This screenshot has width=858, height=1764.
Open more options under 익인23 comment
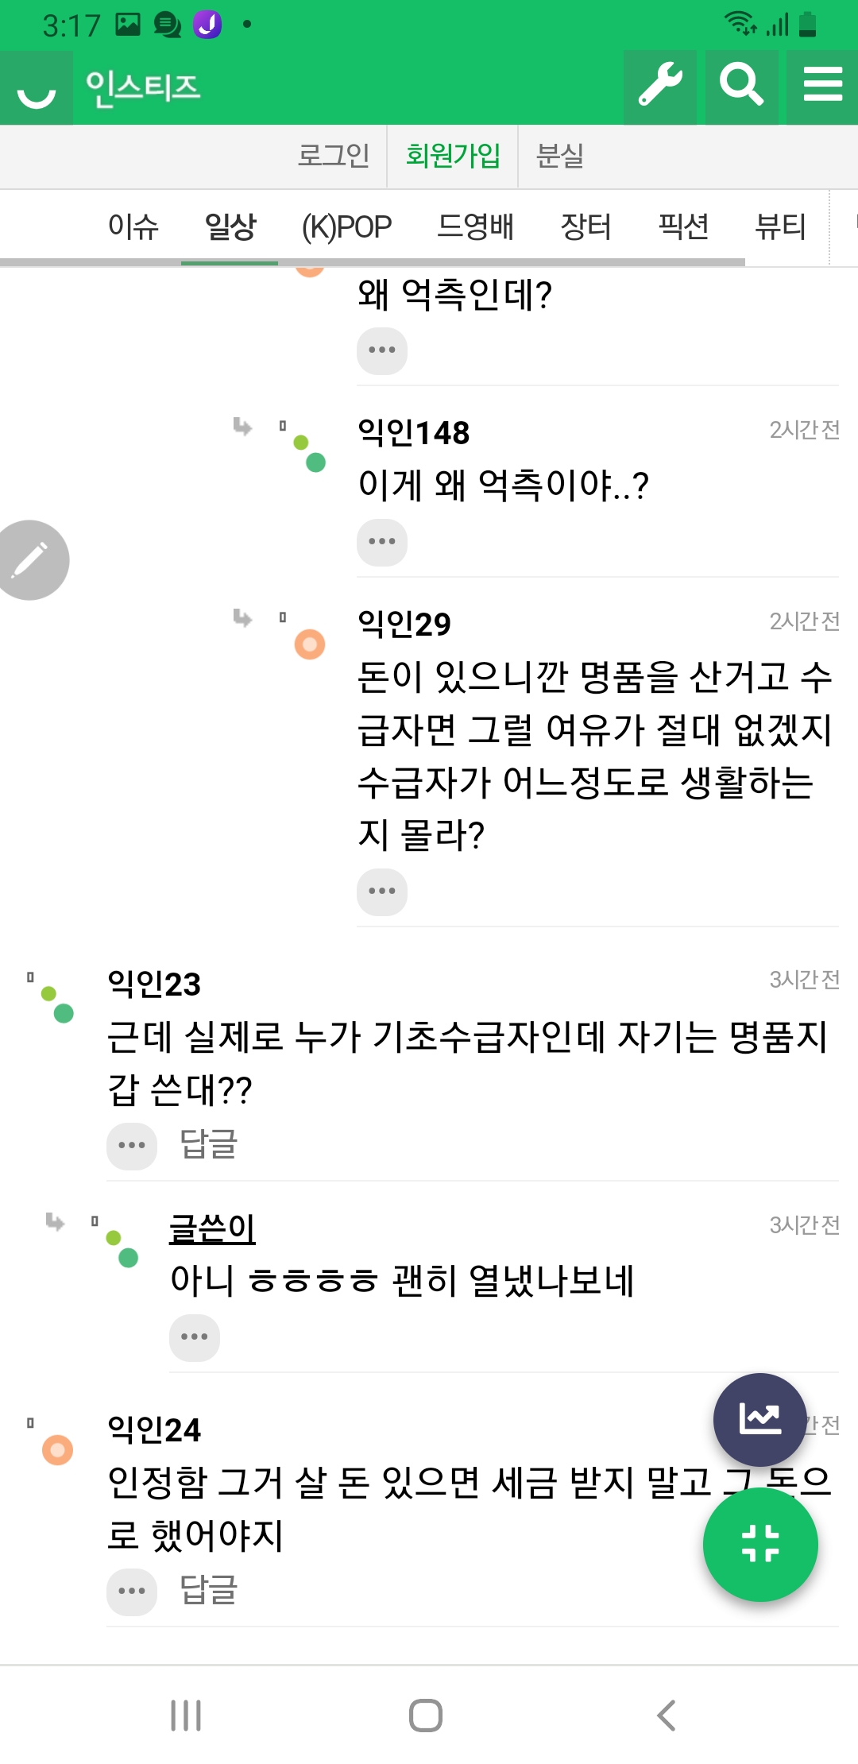point(132,1146)
